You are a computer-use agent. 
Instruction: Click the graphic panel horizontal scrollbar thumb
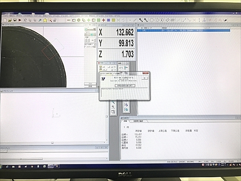52,143
